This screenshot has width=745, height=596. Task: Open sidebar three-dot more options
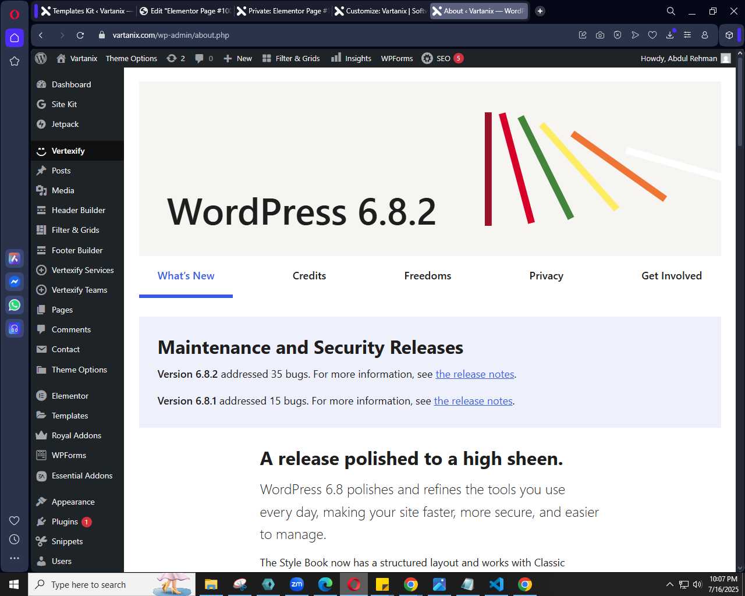click(15, 558)
